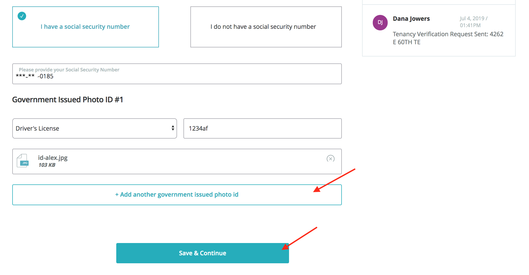The width and height of the screenshot is (529, 275).
Task: Click the JPG file icon
Action: click(x=23, y=161)
